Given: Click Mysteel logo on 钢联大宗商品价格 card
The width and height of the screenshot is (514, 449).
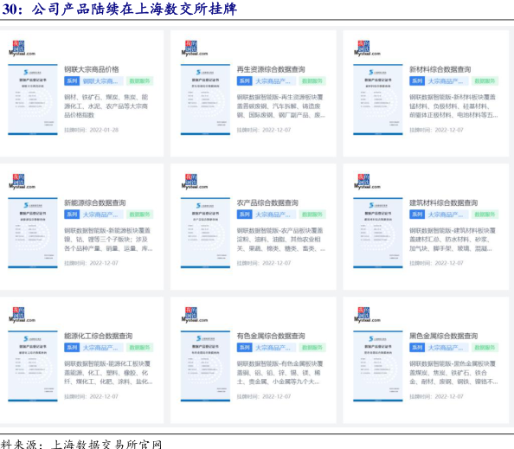Looking at the screenshot, I should (x=22, y=48).
